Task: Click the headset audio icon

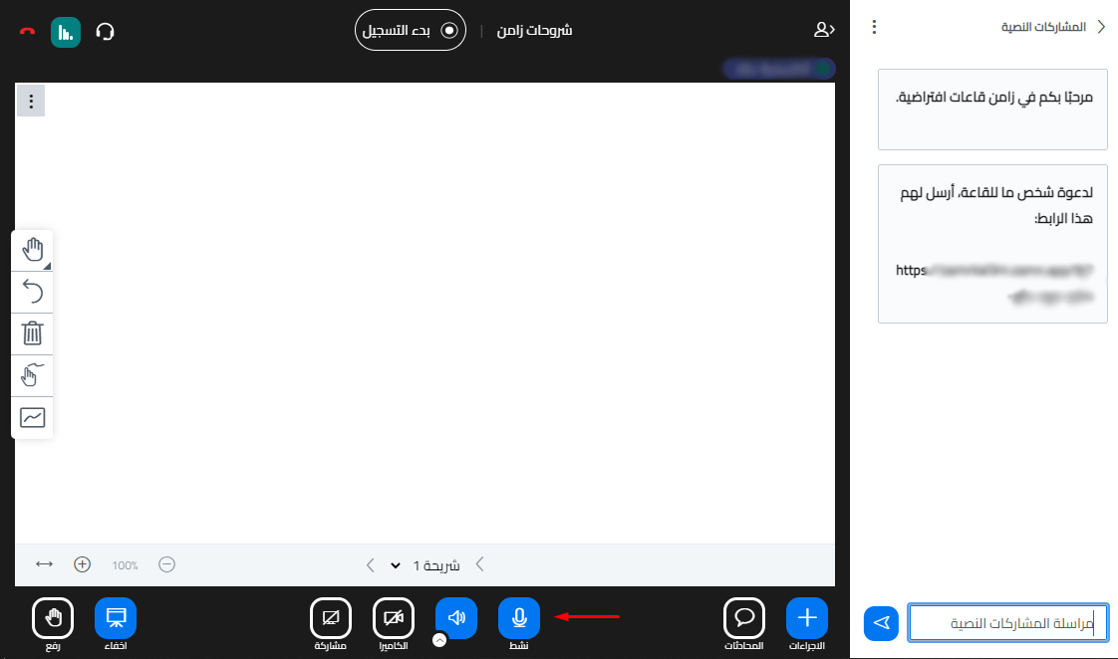Action: pos(105,31)
